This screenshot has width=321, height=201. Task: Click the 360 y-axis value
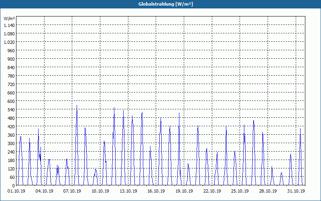tap(11, 135)
